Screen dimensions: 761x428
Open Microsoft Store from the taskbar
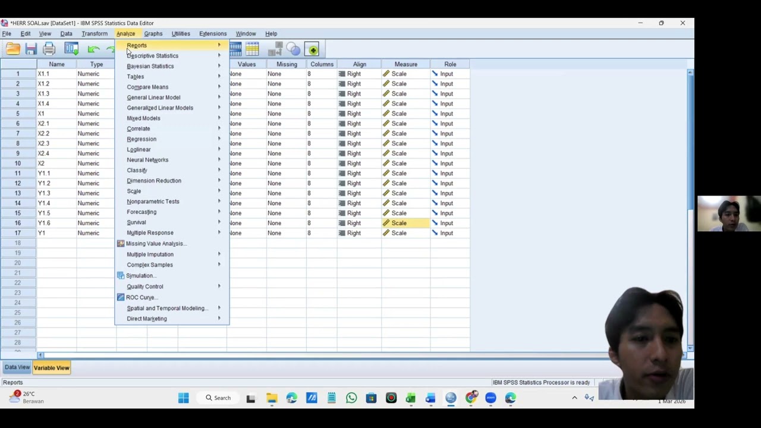point(371,398)
